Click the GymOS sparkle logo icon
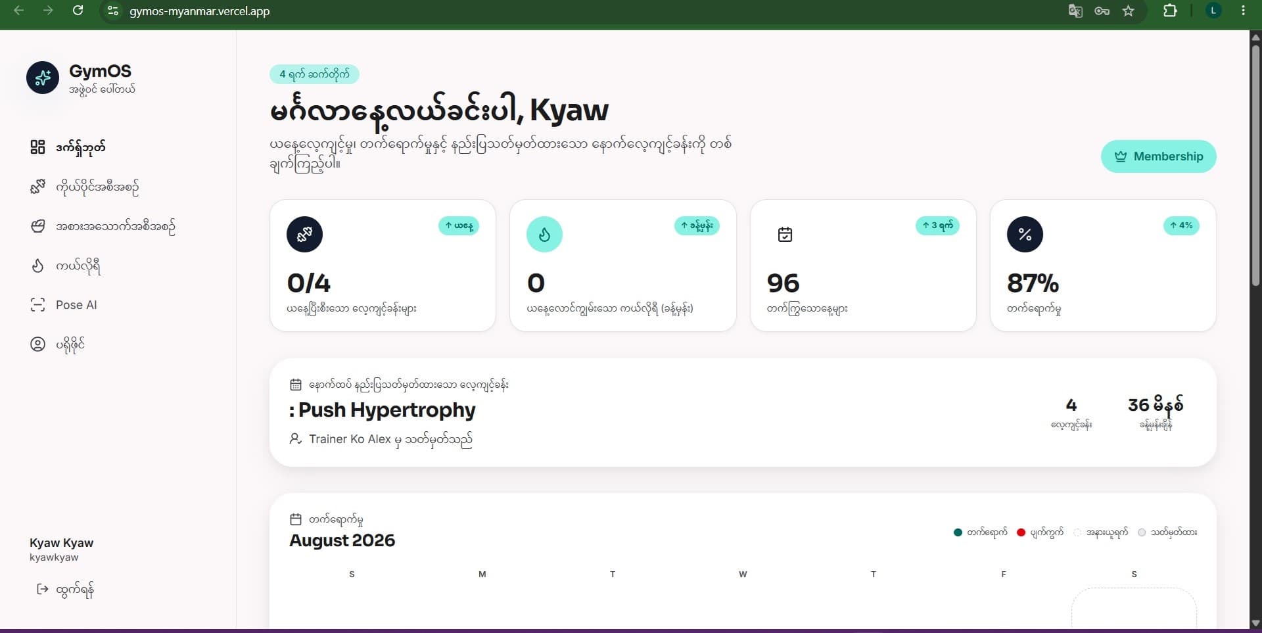 click(43, 78)
